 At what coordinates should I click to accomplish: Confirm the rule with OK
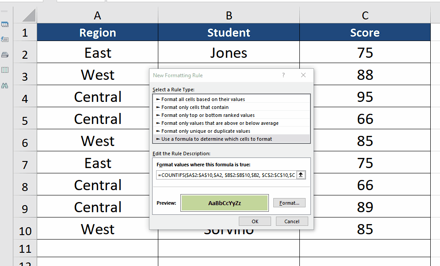coord(255,221)
